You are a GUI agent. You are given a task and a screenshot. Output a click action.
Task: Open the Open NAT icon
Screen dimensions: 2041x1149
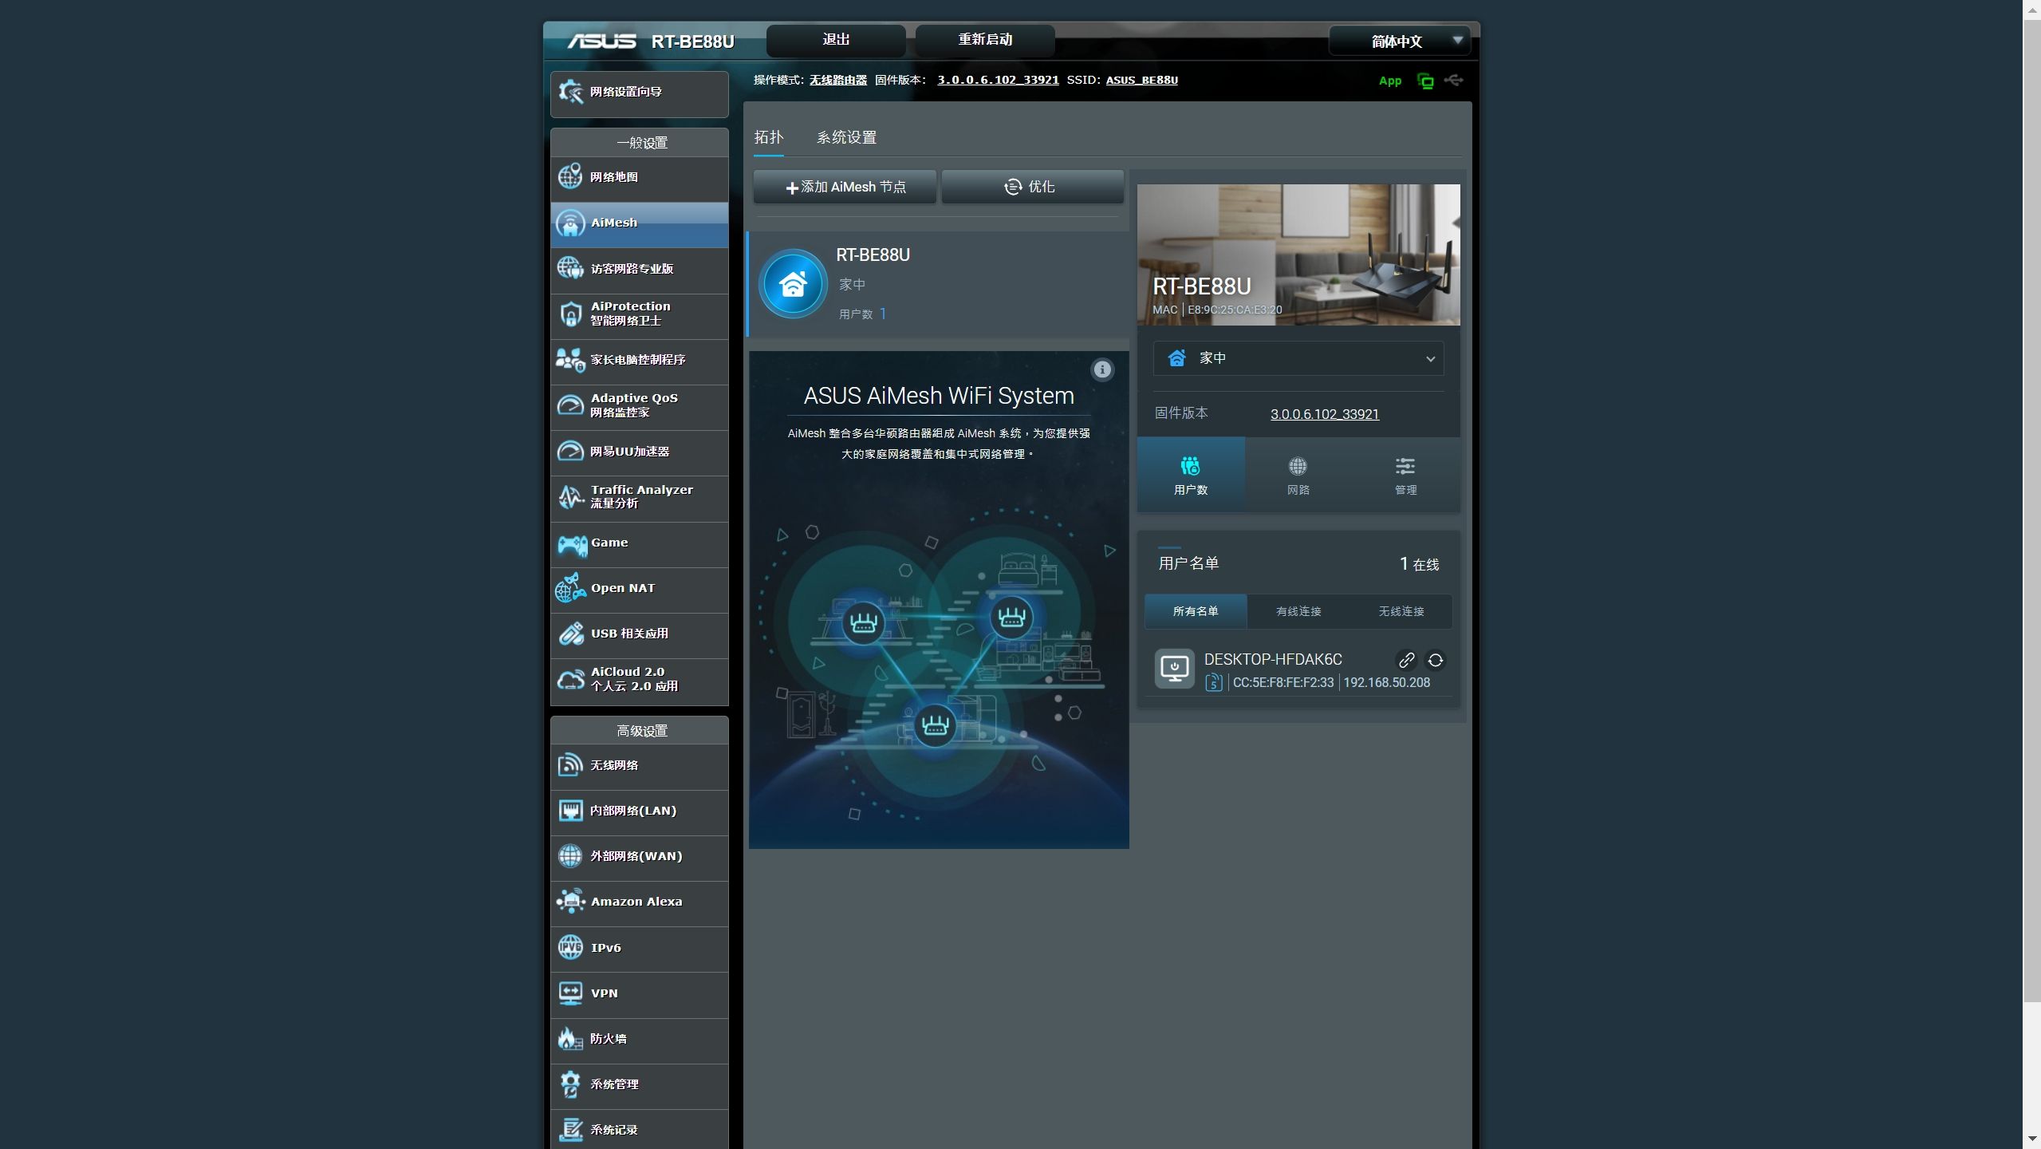click(570, 588)
